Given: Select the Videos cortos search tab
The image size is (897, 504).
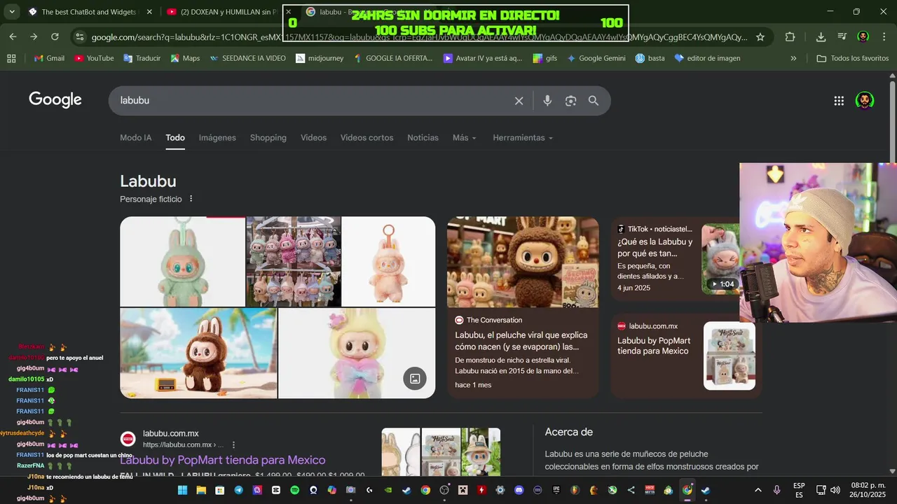Looking at the screenshot, I should 367,138.
